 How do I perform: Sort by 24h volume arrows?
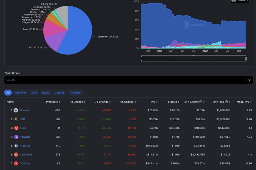point(204,102)
